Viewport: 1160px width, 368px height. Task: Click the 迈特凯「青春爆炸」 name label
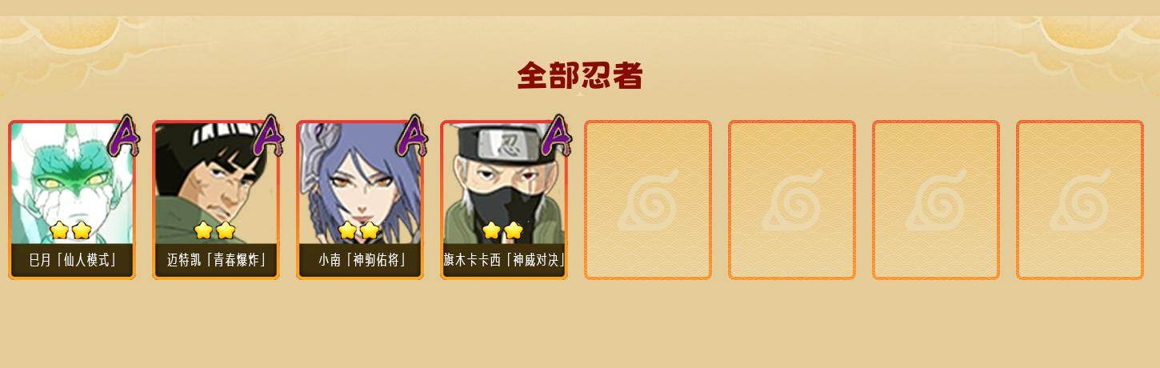click(216, 260)
